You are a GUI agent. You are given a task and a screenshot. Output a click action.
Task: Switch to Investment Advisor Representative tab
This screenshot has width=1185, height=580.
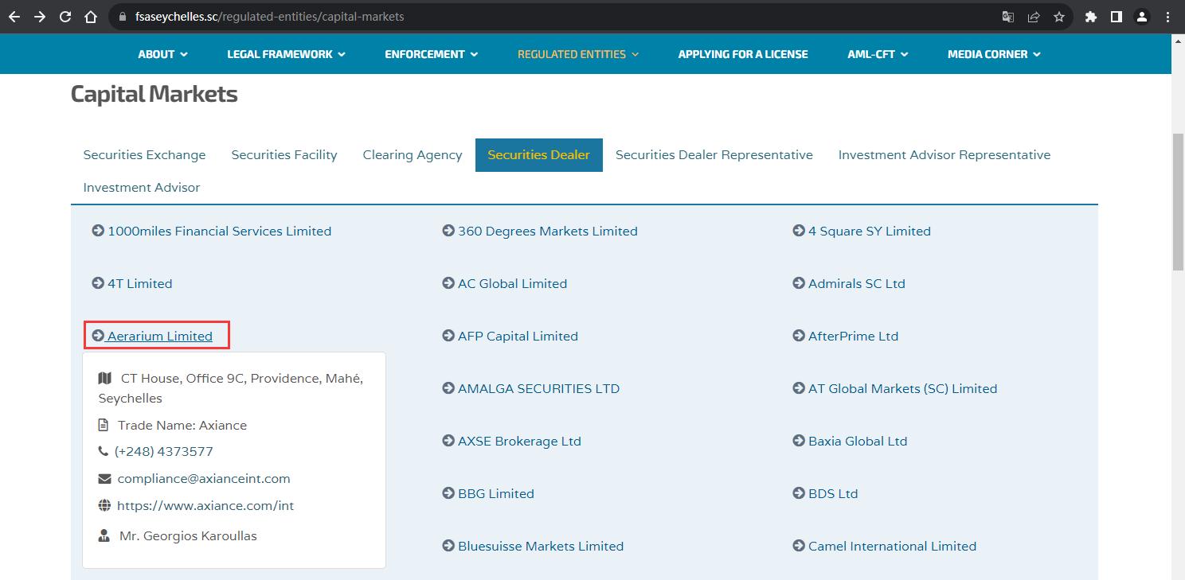tap(944, 154)
